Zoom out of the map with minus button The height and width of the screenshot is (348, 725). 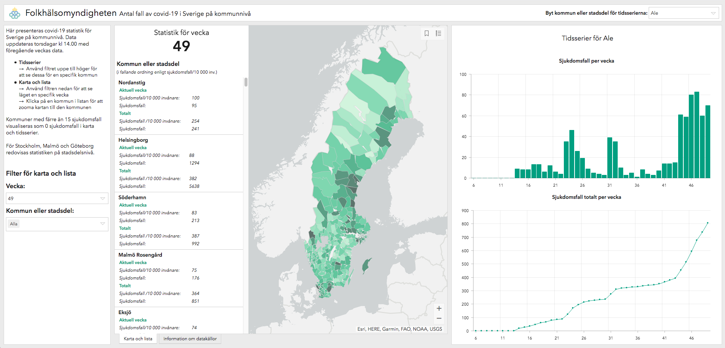coord(439,318)
